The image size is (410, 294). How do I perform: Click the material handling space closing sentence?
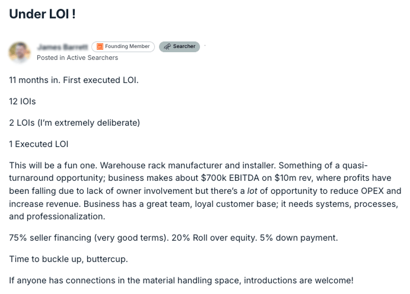point(181,280)
